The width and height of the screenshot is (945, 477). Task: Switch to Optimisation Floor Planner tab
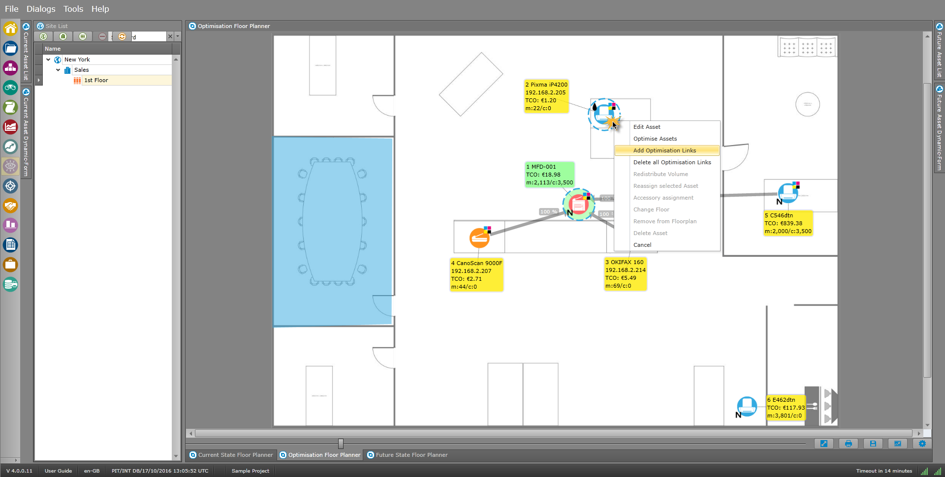point(320,455)
